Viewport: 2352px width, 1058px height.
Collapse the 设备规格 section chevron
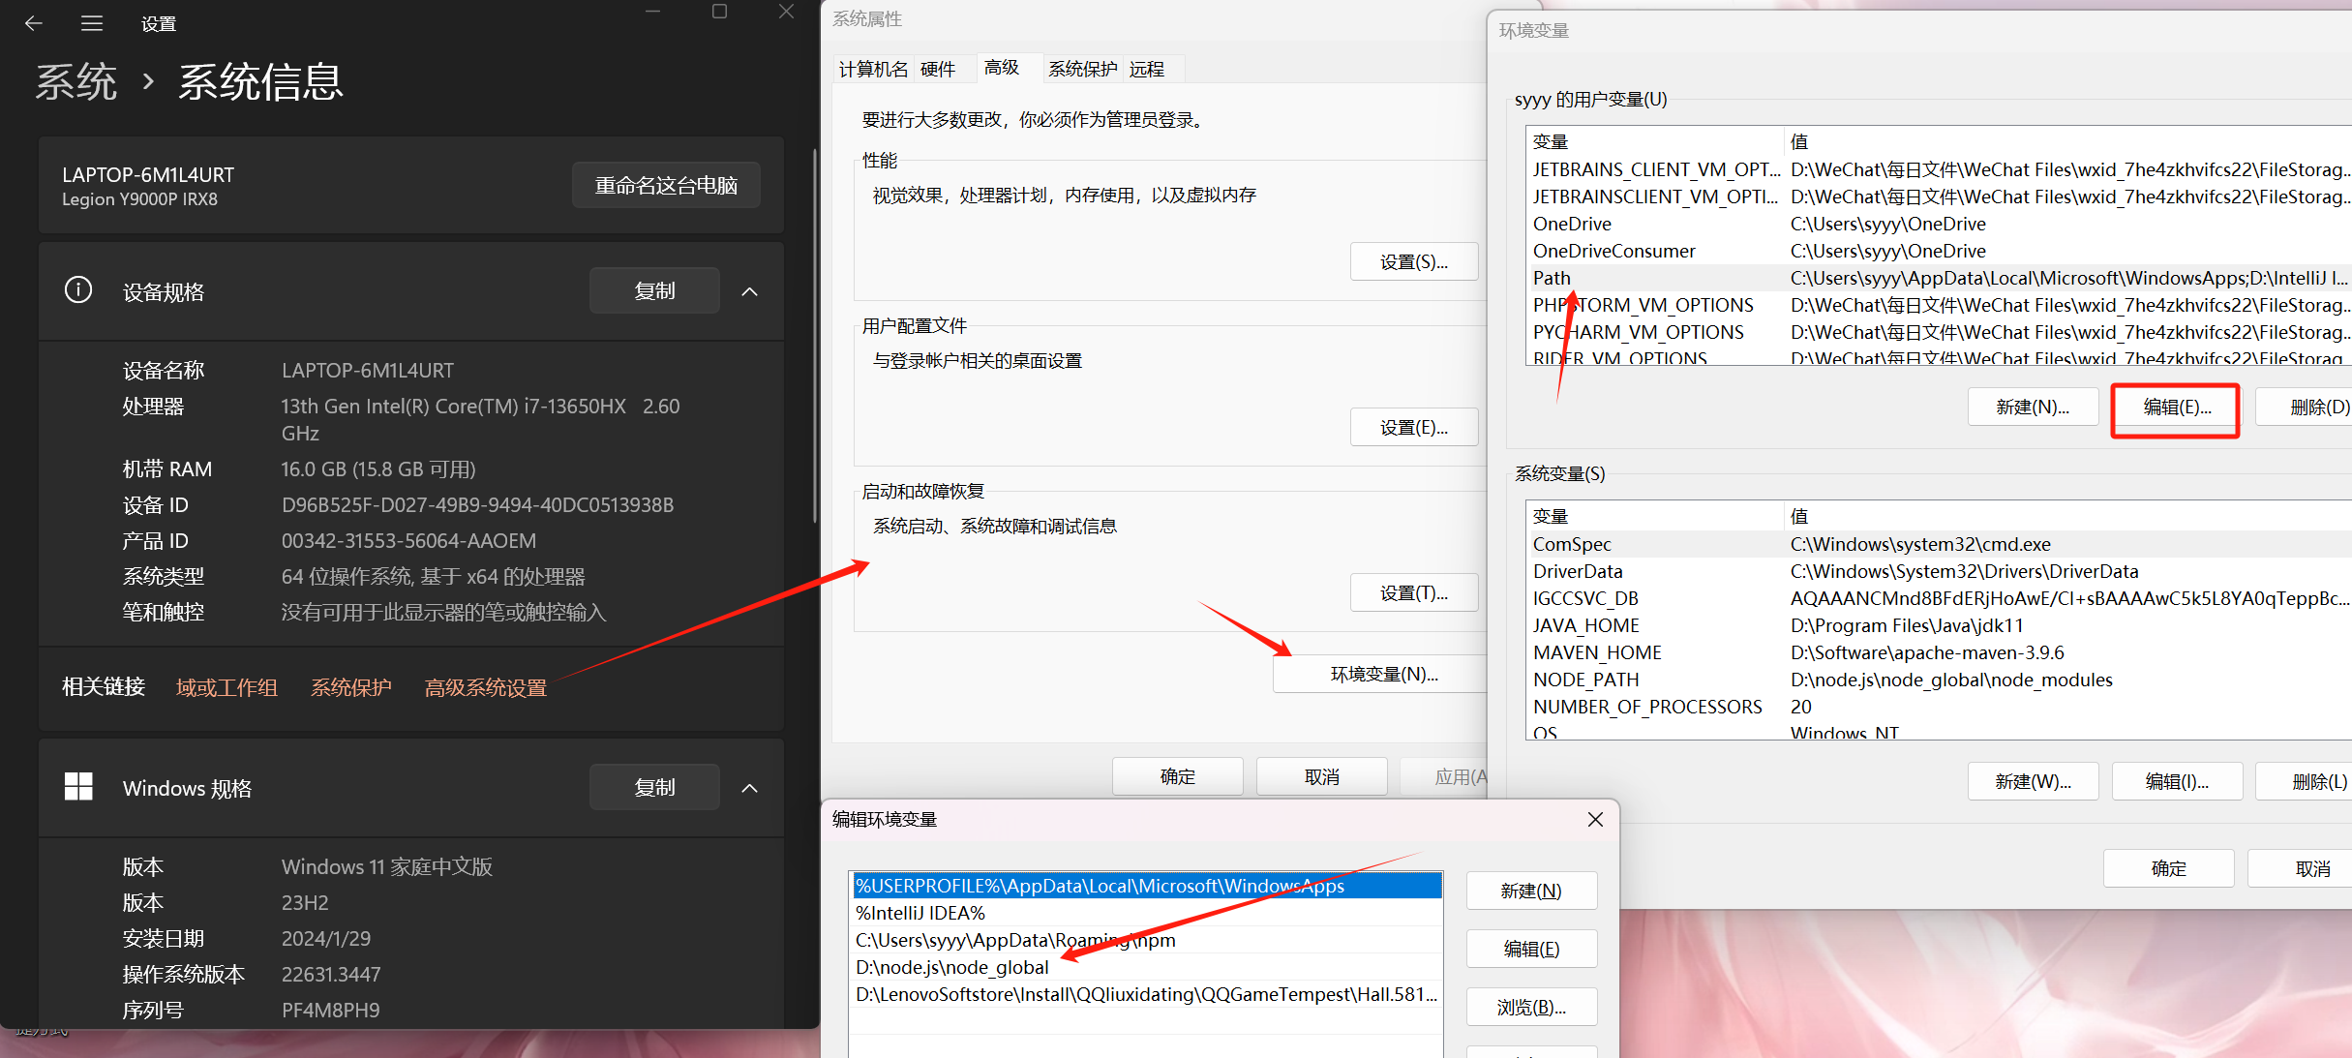[749, 291]
